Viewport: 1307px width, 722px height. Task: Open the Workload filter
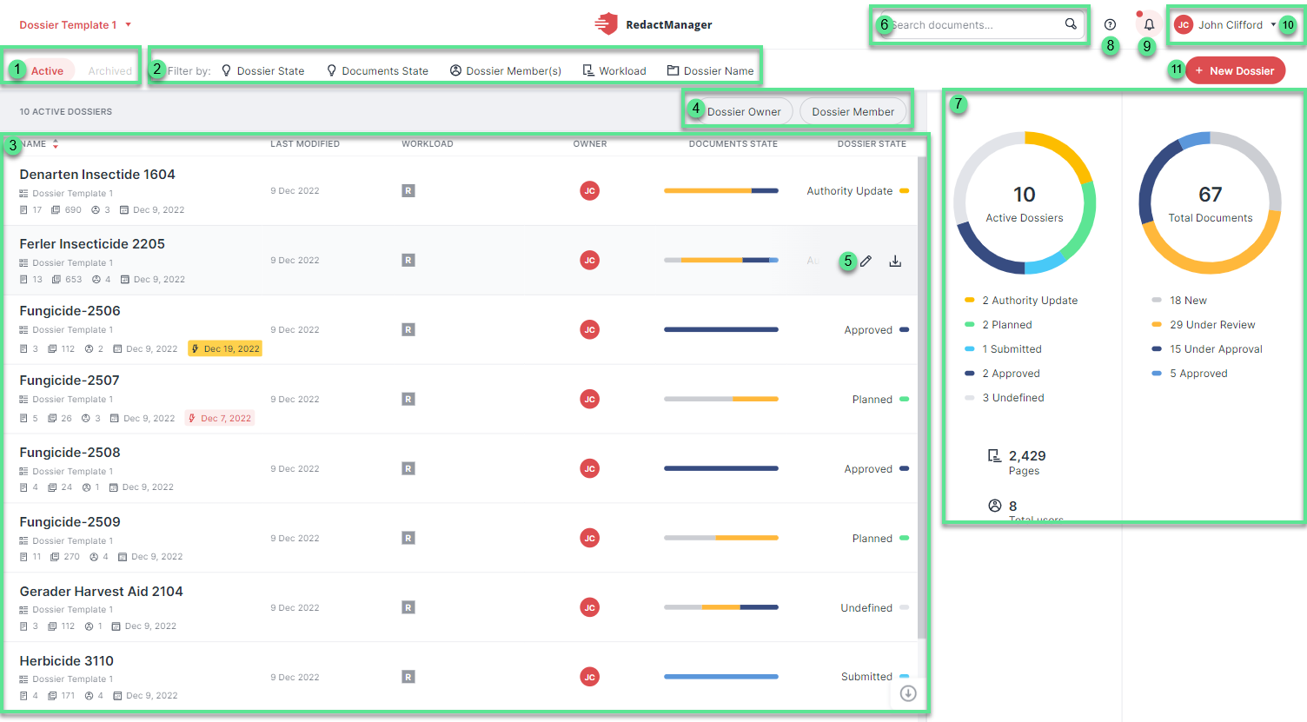click(x=614, y=71)
